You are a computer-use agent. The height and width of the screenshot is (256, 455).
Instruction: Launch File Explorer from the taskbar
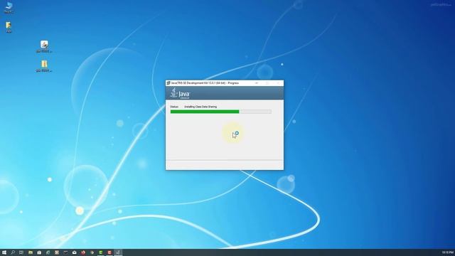tap(30, 252)
